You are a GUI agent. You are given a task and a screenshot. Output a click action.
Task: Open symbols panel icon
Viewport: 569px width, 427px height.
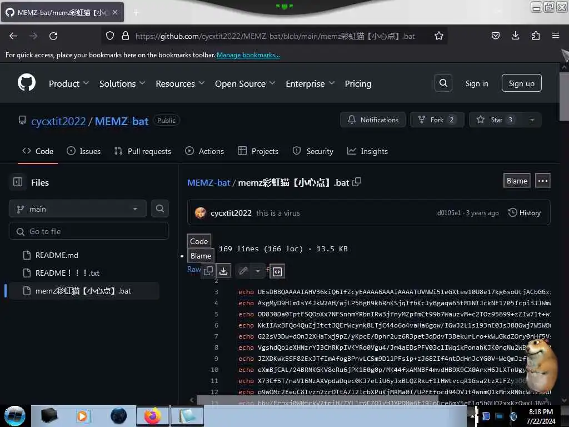pos(277,271)
